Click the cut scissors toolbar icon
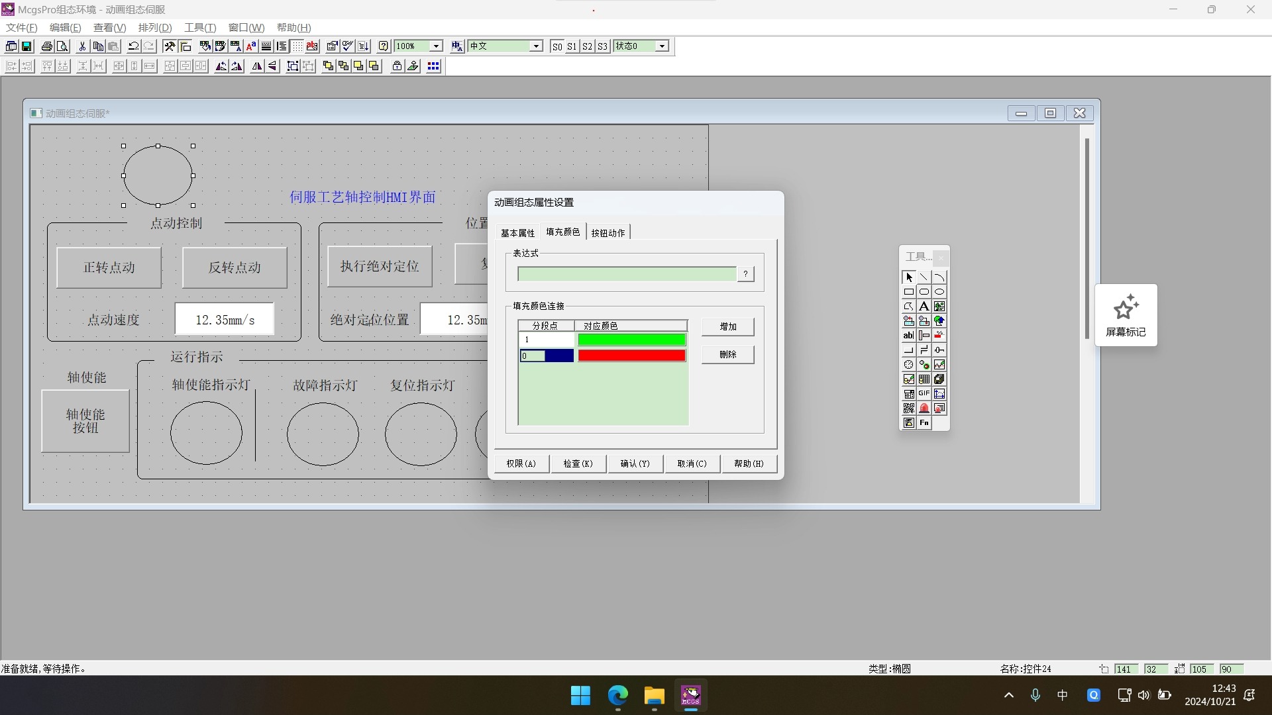This screenshot has height=715, width=1272. [x=82, y=46]
